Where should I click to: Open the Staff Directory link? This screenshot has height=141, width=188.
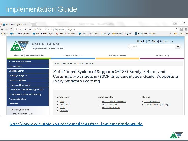(166, 41)
